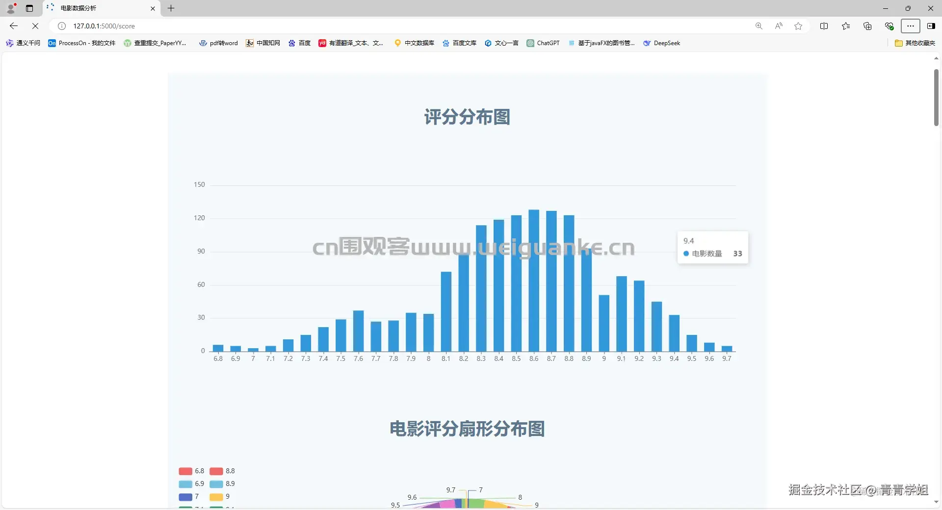Viewport: 942px width, 510px height.
Task: Open the Collections panel
Action: pyautogui.click(x=867, y=26)
